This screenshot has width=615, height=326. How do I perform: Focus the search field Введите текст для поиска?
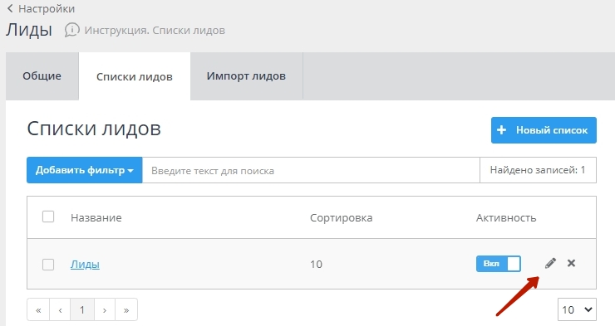point(311,170)
